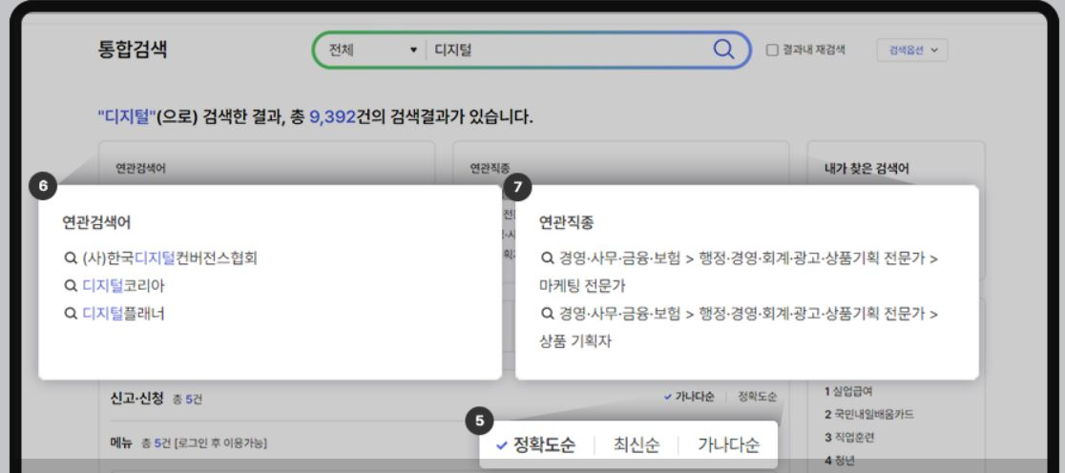Open the 전체 category dropdown

tap(372, 51)
